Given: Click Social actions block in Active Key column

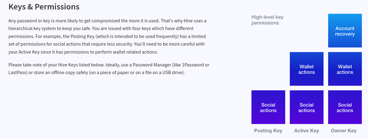Looking at the screenshot, I should [x=306, y=107].
